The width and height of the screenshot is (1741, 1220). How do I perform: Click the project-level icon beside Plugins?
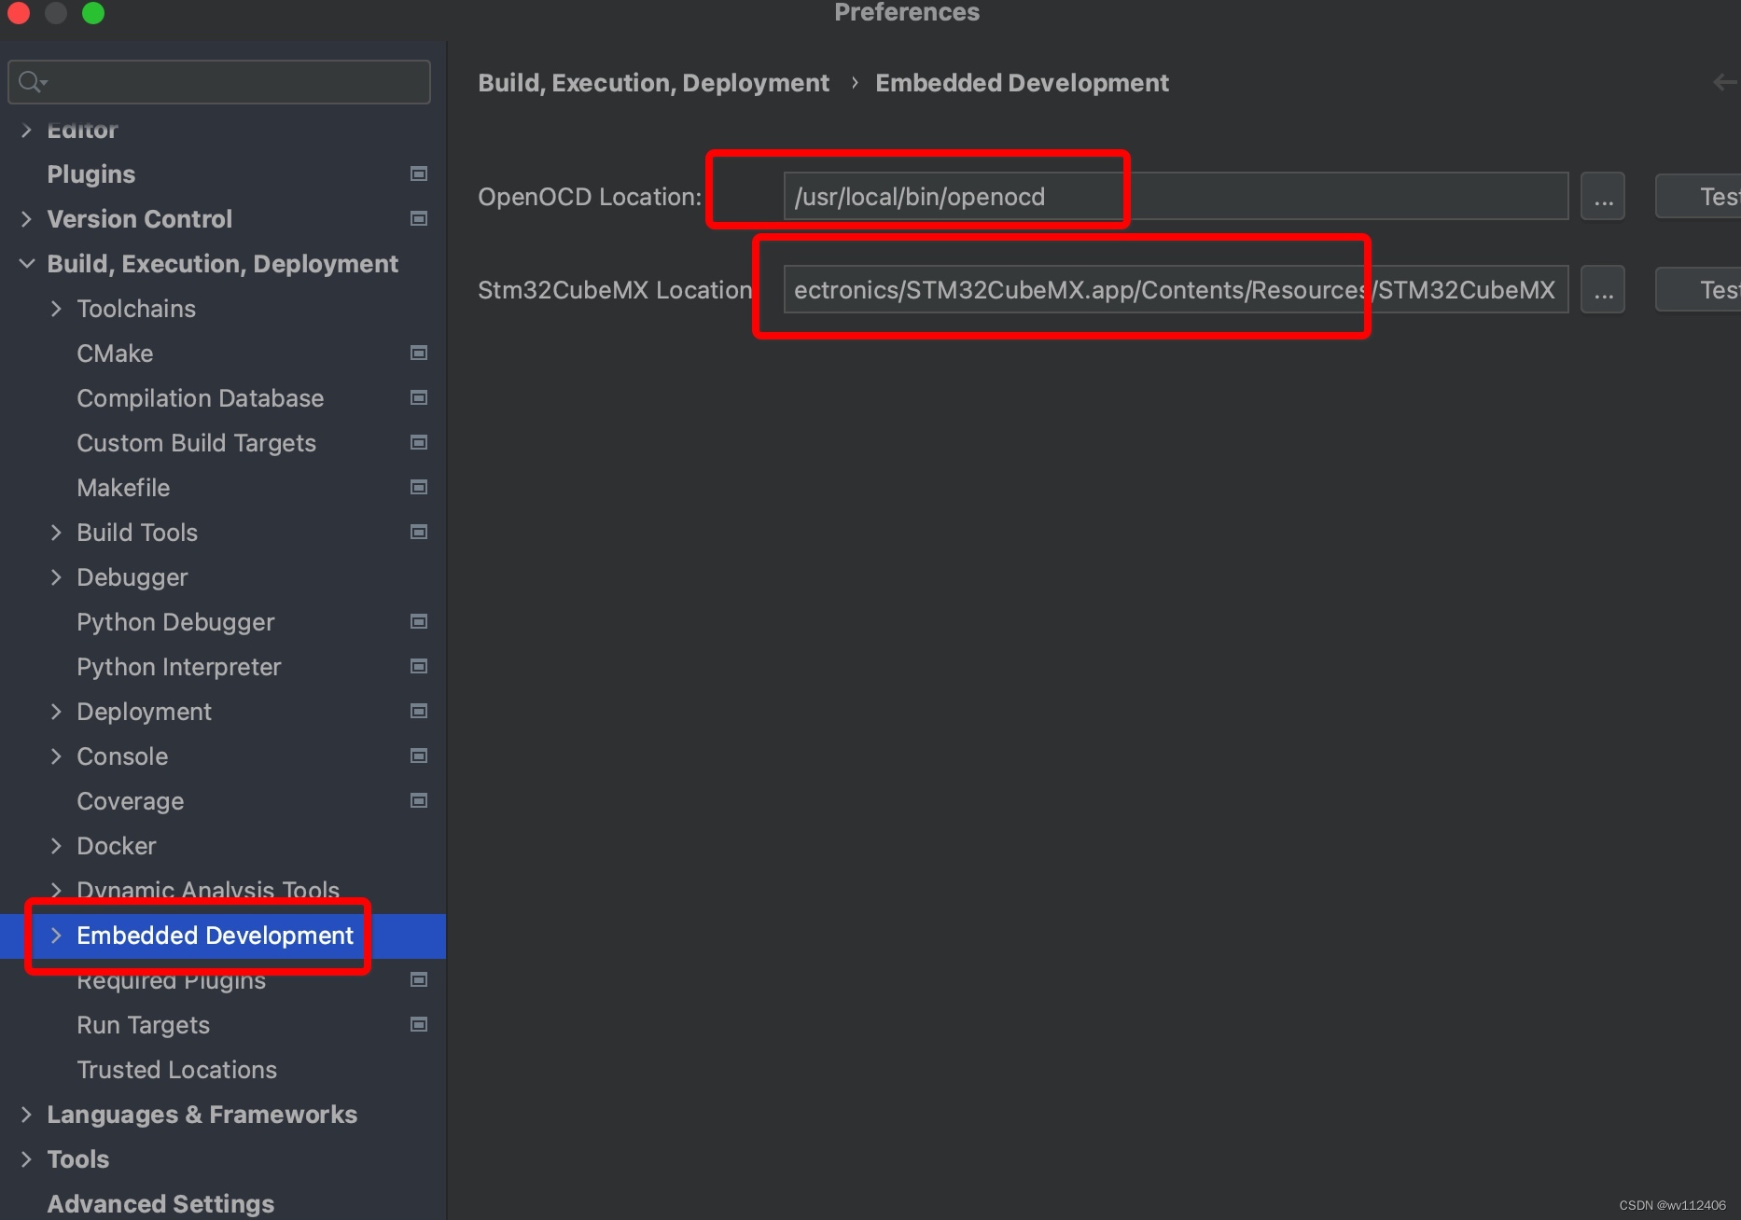pos(419,173)
